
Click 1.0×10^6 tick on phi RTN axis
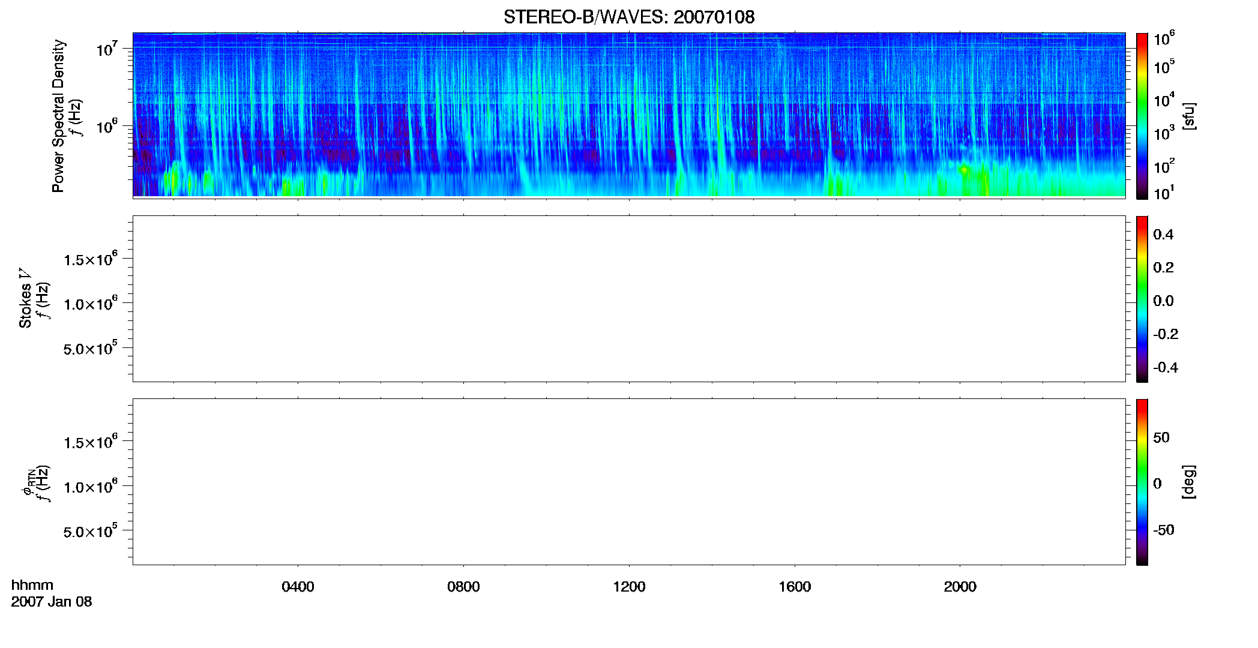91,487
